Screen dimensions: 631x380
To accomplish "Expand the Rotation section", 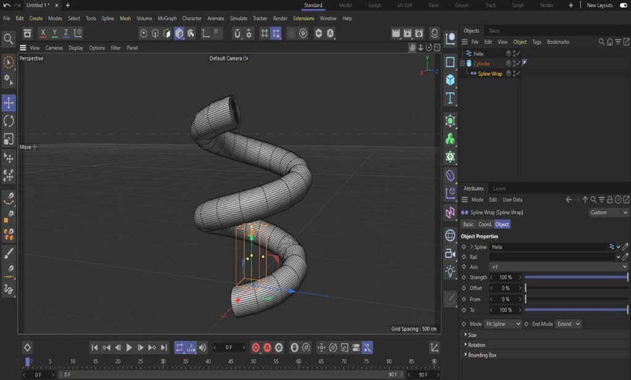I will [476, 345].
